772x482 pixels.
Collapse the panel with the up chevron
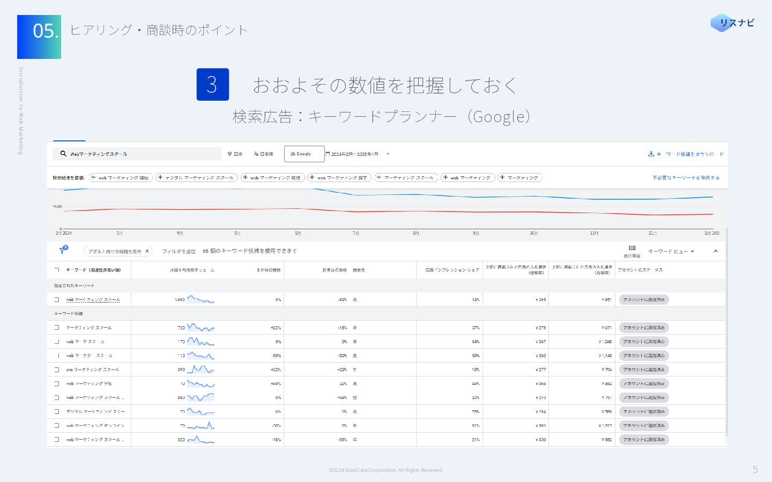tap(715, 251)
